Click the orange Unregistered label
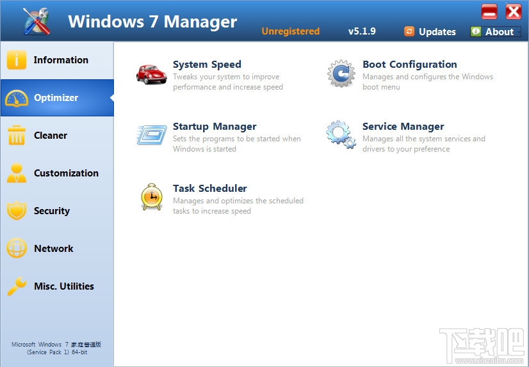The width and height of the screenshot is (529, 367). [291, 31]
